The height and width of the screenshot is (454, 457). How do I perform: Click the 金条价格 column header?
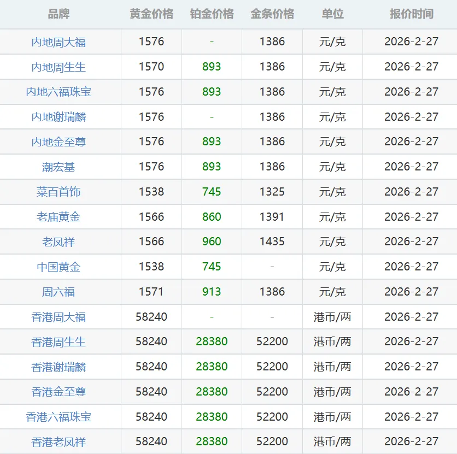click(272, 14)
